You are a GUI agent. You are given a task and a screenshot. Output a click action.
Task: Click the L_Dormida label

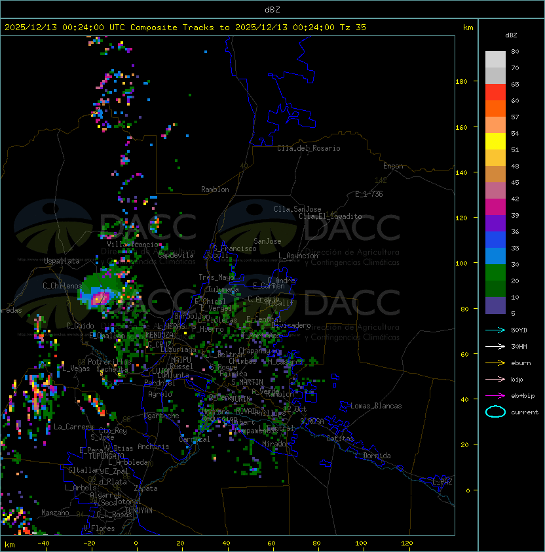(x=373, y=456)
